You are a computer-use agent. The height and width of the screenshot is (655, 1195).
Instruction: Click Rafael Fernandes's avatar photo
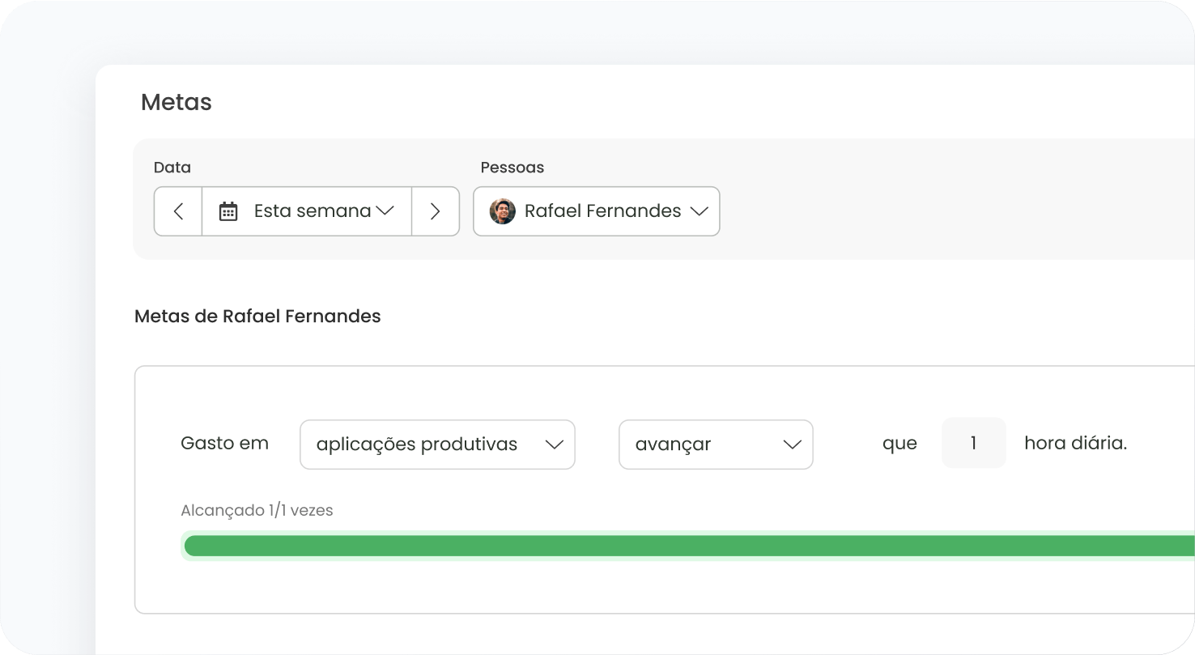502,211
